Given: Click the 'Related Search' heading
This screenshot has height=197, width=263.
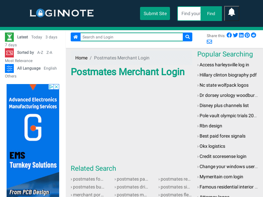Looking at the screenshot, I should (x=93, y=168).
